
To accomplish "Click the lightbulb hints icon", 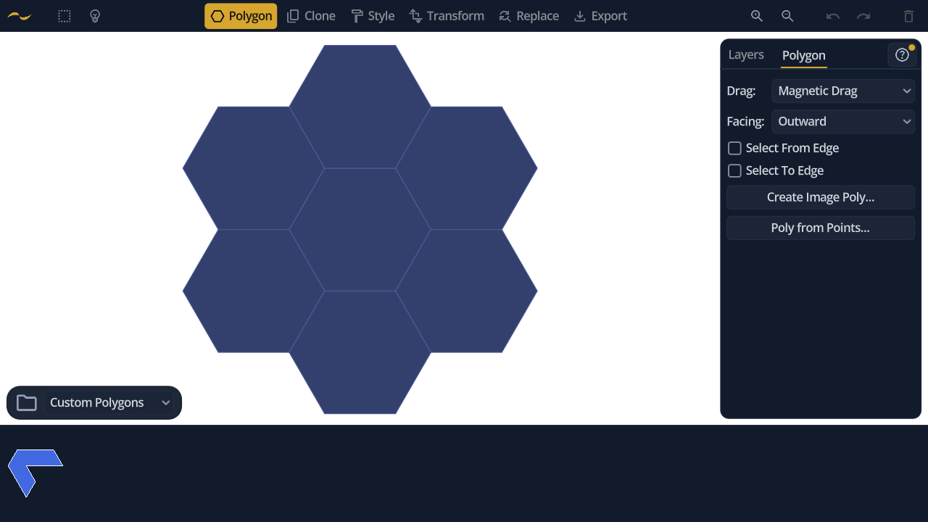I will (95, 16).
